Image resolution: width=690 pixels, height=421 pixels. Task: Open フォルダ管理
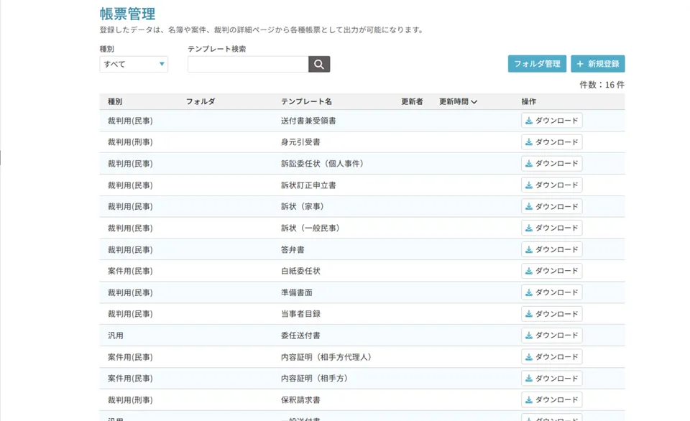pos(537,64)
